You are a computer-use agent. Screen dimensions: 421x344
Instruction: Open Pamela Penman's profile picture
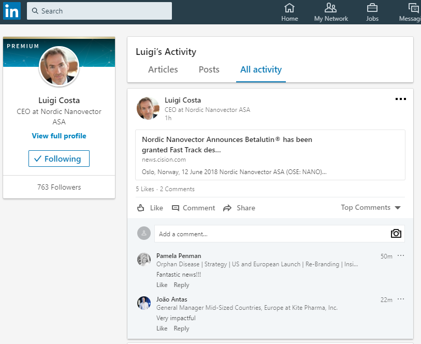(x=144, y=260)
